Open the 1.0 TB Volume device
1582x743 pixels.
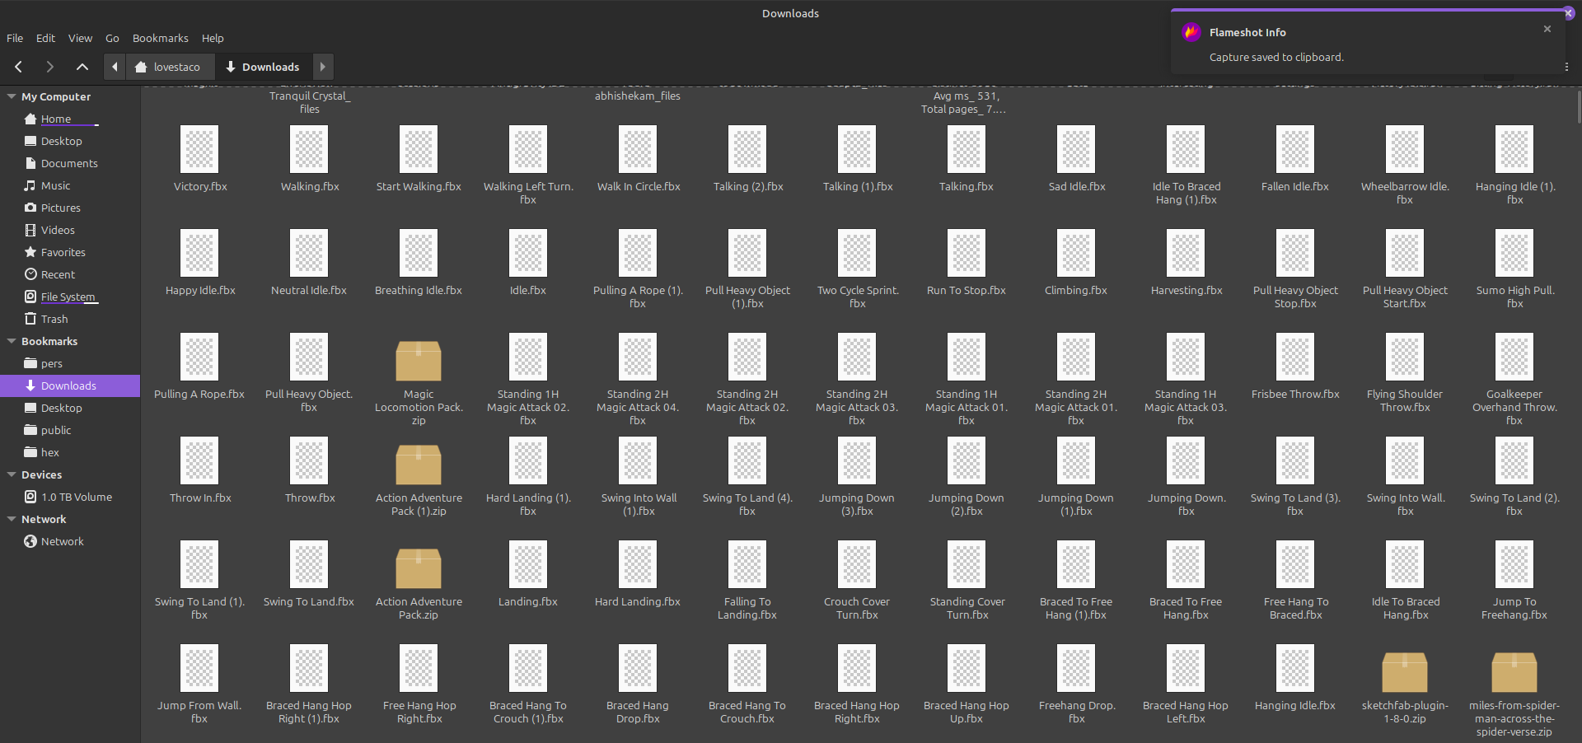(x=76, y=497)
